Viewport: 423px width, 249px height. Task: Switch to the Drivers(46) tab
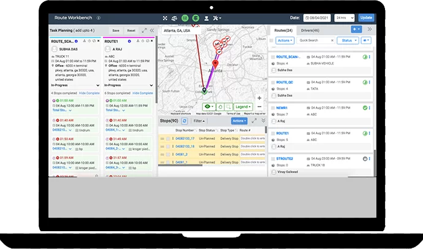[310, 31]
